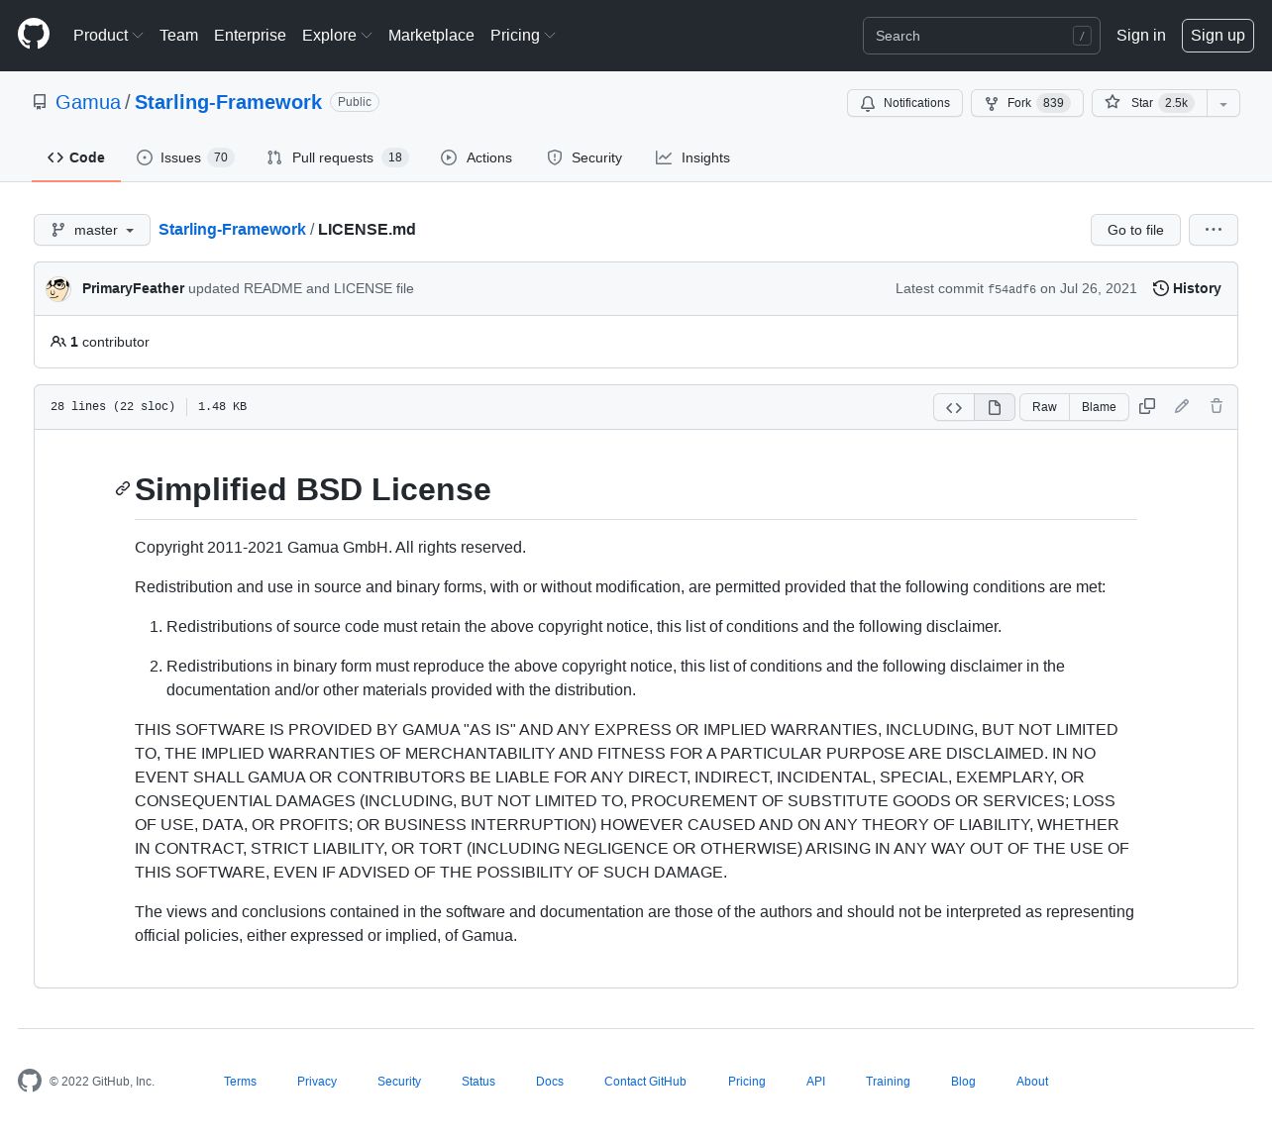Click the footer GitHub logo
Viewport: 1272px width, 1142px height.
click(30, 1081)
